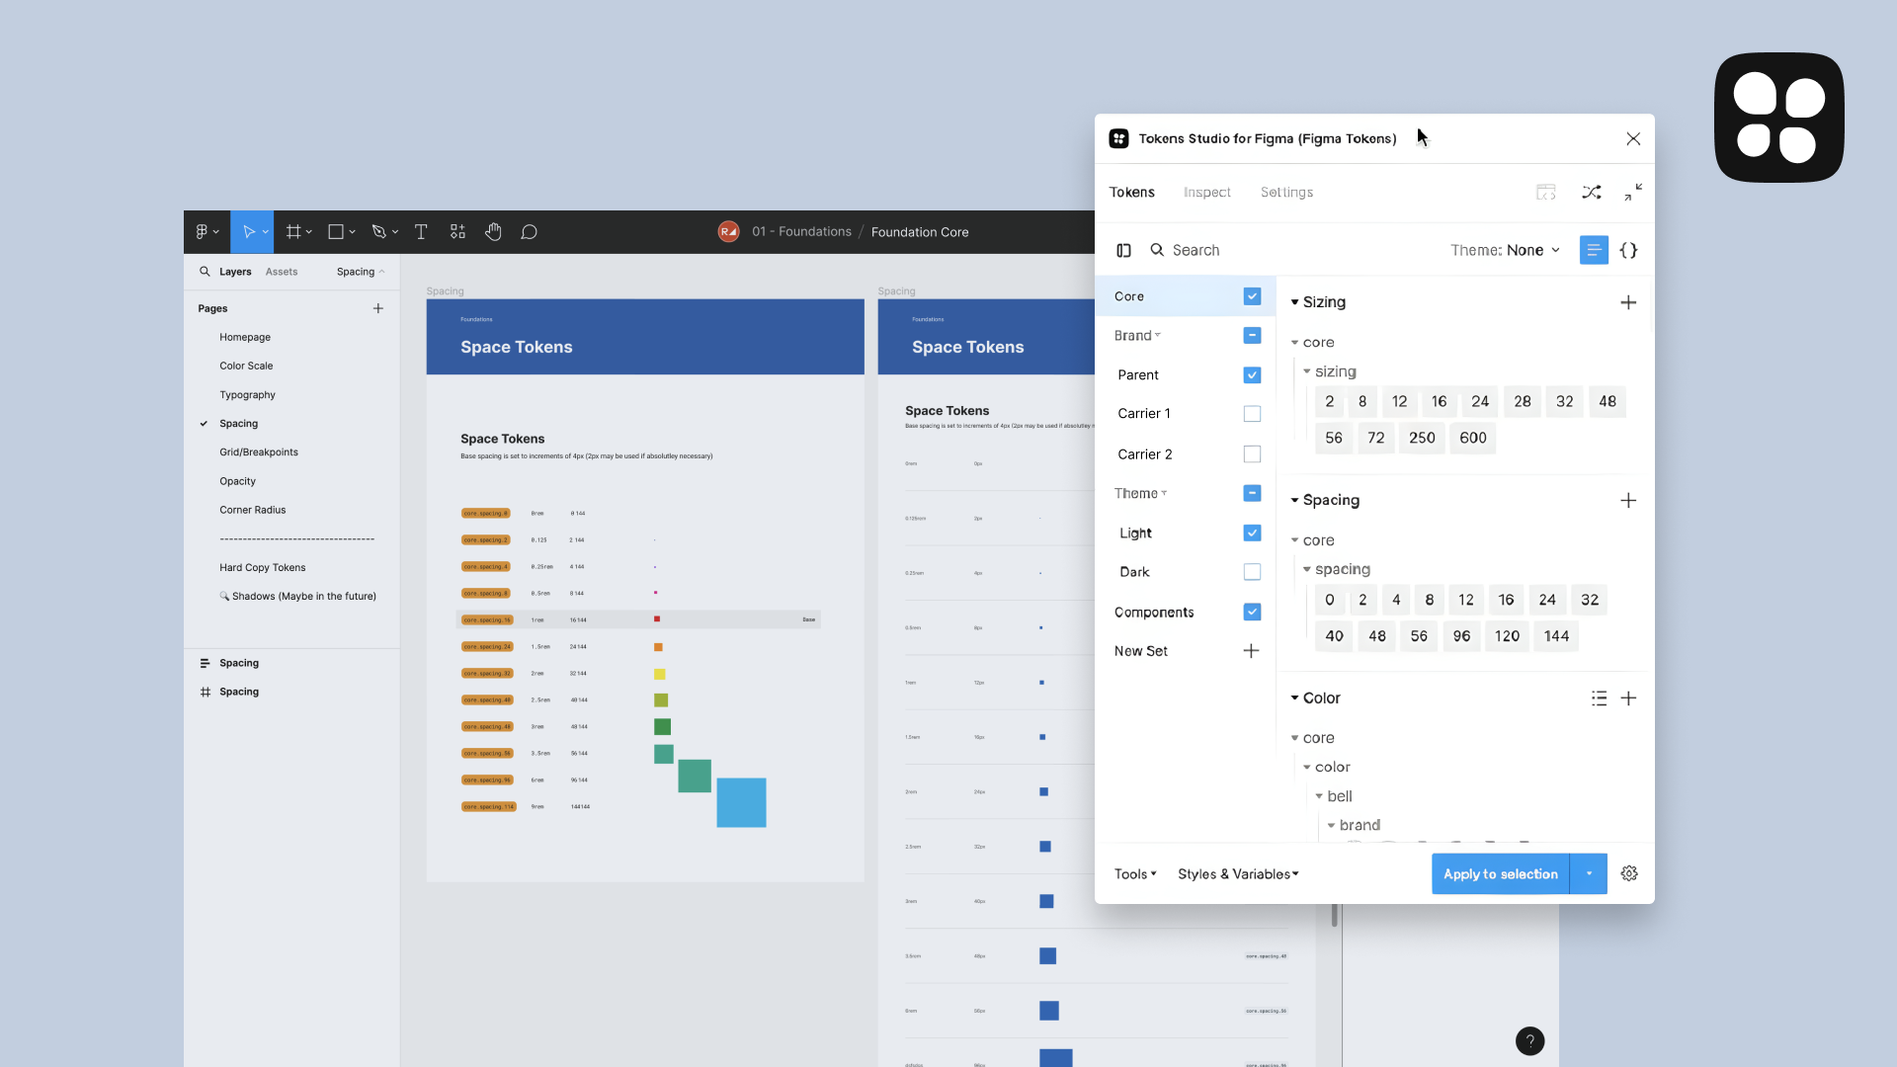
Task: Activate the Frame tool
Action: [293, 231]
